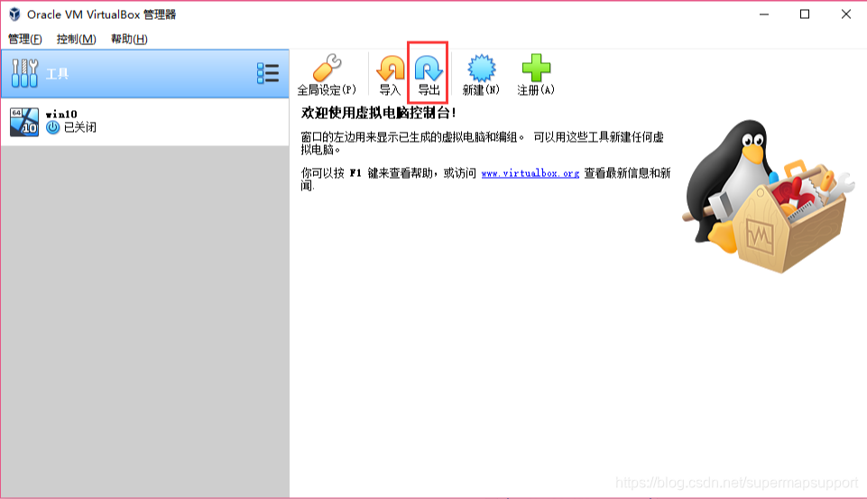Click the 导入 import appliance icon
867x499 pixels.
click(x=391, y=69)
